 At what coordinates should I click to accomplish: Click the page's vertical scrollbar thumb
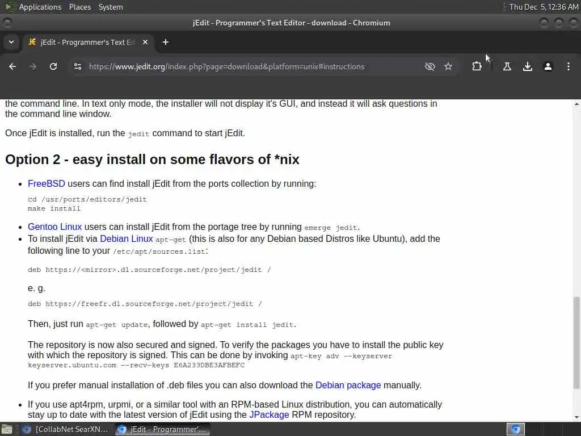(x=576, y=343)
